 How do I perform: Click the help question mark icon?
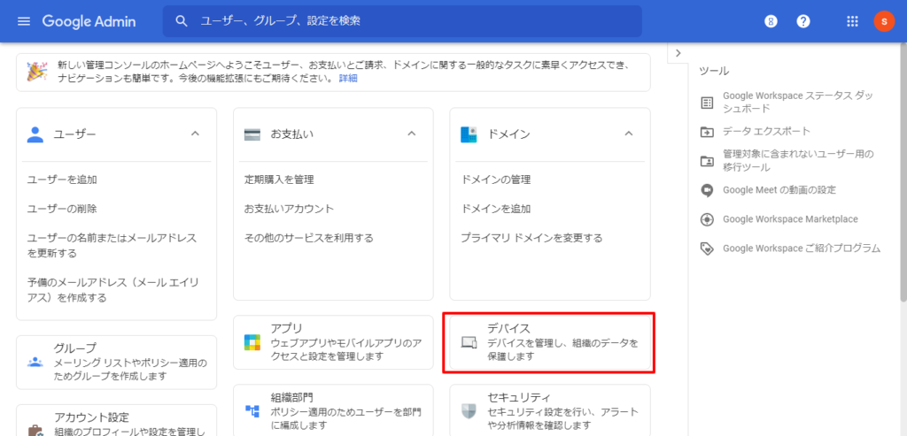pos(803,21)
